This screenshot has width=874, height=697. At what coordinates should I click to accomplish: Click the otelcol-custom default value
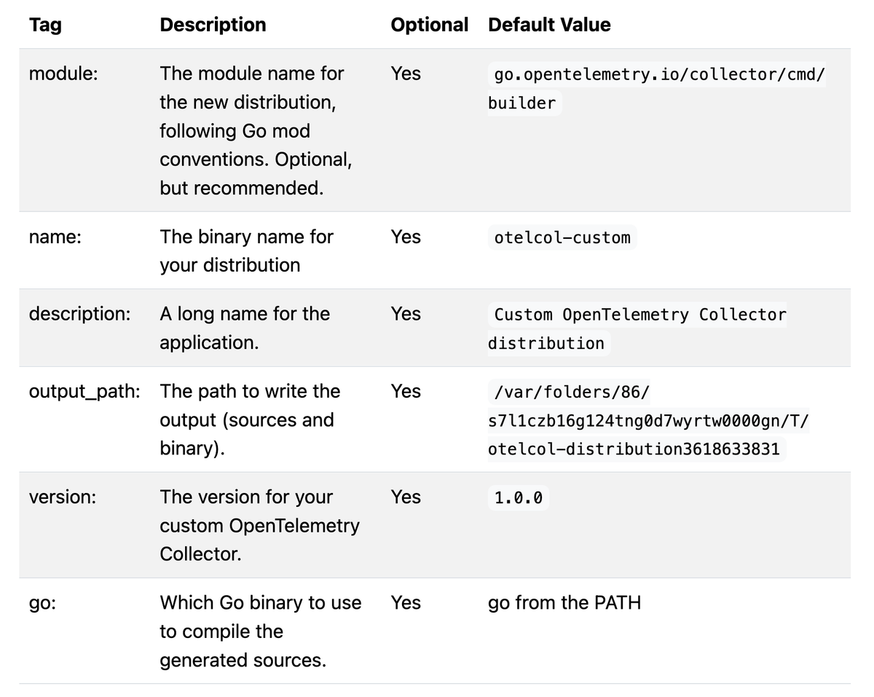click(562, 237)
